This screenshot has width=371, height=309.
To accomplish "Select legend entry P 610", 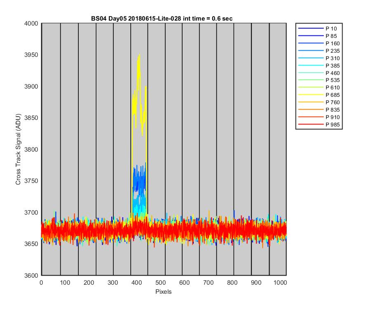I will (x=319, y=87).
